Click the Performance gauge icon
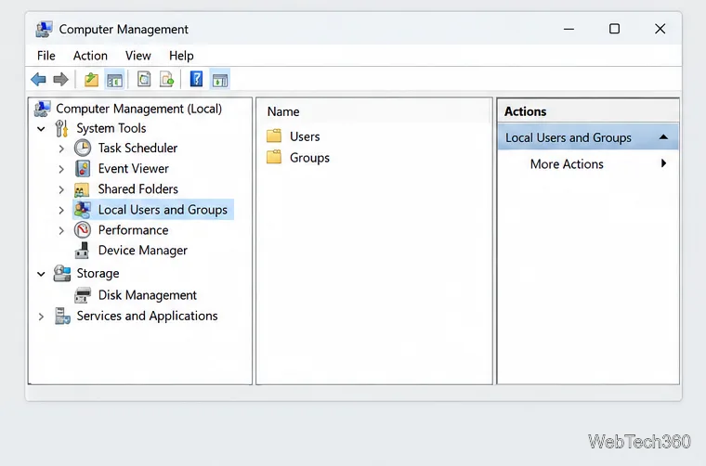 tap(83, 230)
